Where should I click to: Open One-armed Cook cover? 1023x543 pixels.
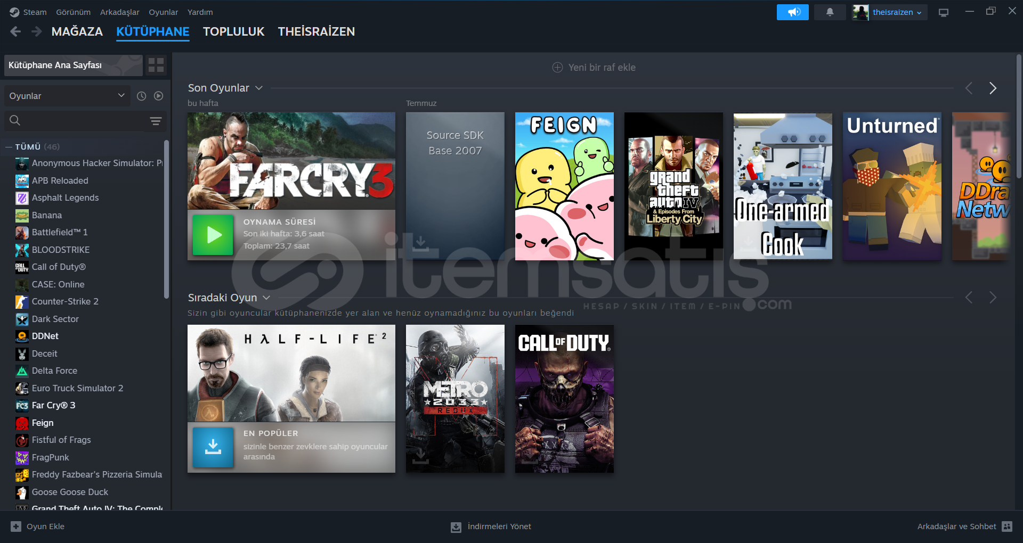click(x=783, y=186)
